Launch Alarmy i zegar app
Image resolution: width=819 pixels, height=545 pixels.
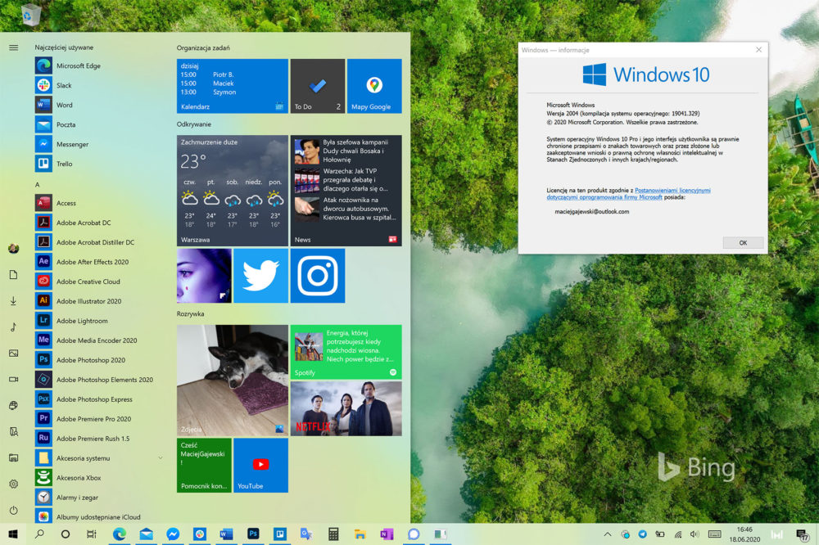coord(99,498)
